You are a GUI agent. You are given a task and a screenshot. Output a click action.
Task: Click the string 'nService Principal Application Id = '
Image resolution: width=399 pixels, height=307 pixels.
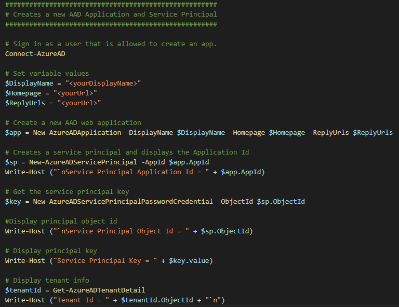pyautogui.click(x=131, y=172)
